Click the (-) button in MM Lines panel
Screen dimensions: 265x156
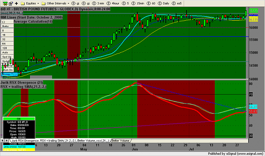(x=7, y=22)
